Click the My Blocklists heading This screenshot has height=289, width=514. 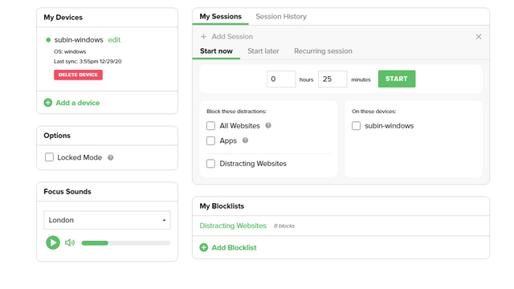coord(222,206)
